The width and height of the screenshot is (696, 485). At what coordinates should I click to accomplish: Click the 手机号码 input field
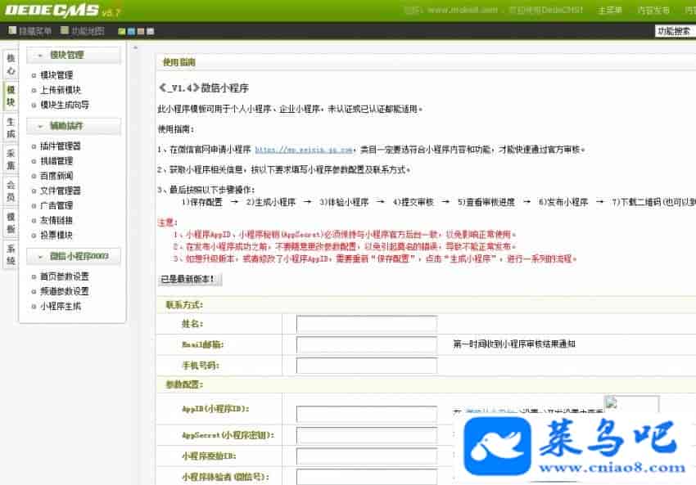point(367,366)
